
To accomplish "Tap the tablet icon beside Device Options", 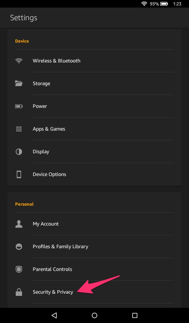I will coord(19,174).
